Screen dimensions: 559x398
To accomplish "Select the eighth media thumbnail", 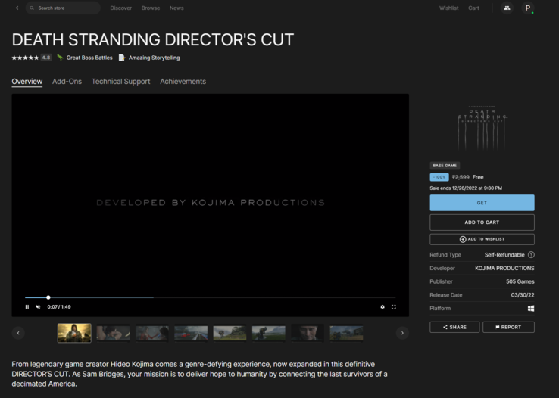I will click(346, 333).
